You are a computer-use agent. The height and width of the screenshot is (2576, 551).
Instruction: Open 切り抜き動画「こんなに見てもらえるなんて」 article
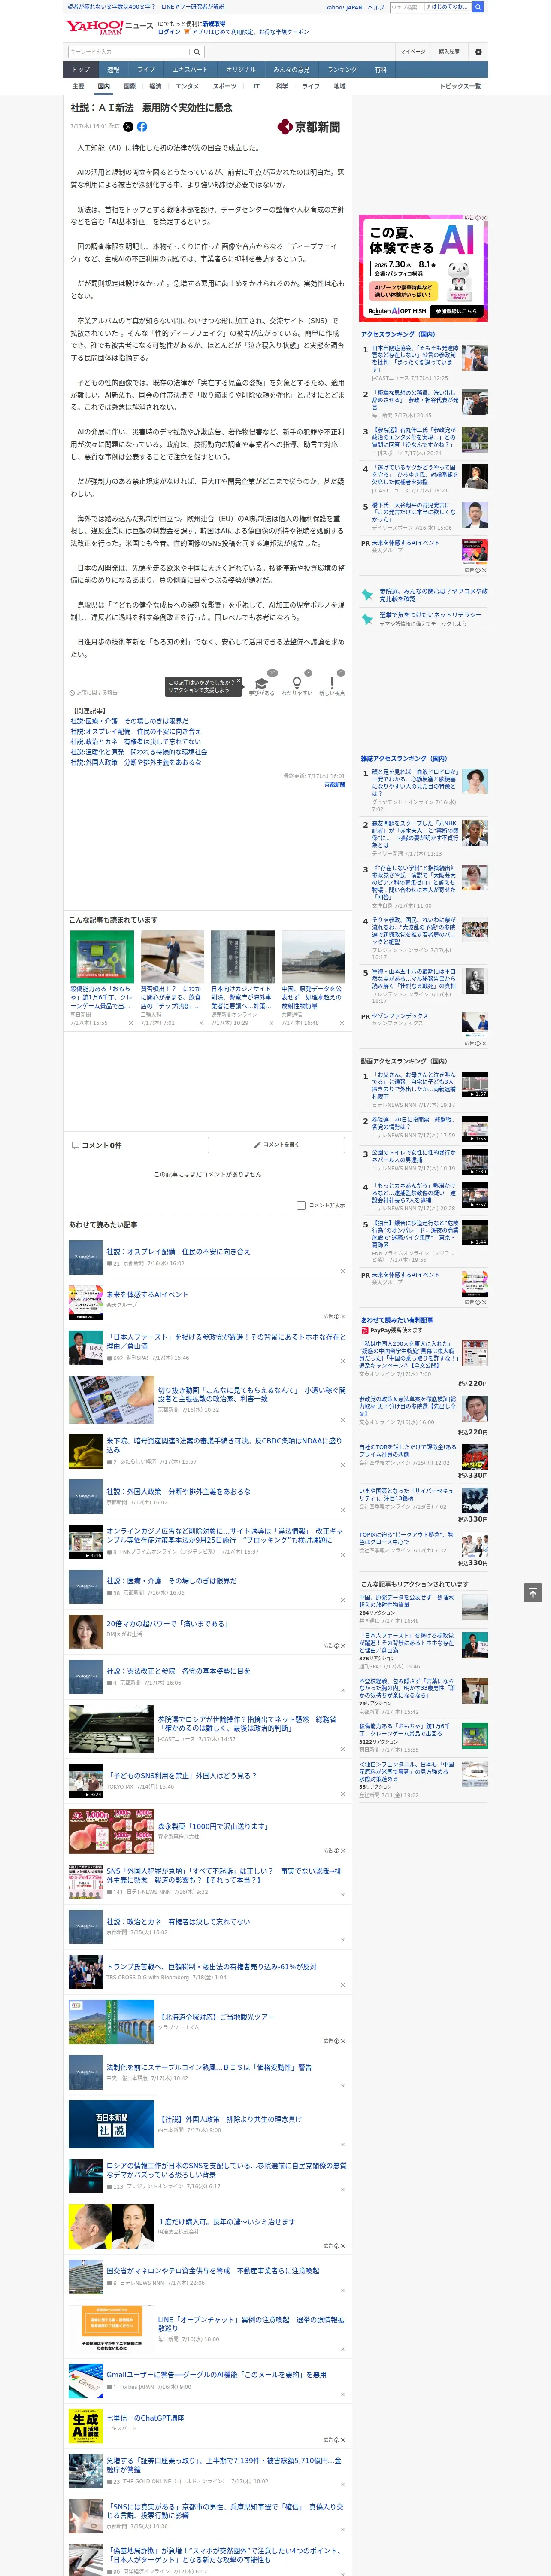(252, 1394)
